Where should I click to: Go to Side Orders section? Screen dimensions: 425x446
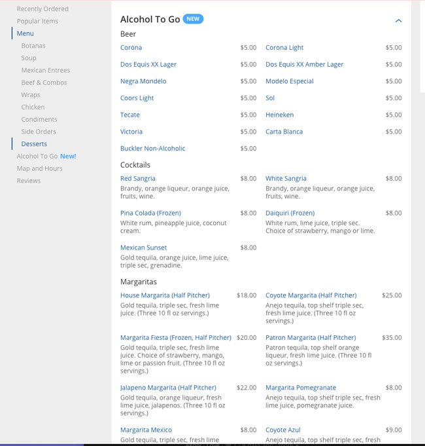[39, 132]
